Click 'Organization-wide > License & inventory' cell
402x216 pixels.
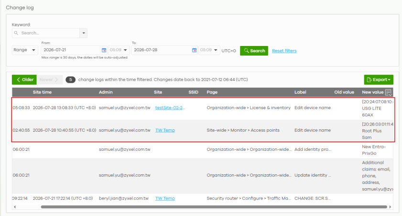point(249,108)
